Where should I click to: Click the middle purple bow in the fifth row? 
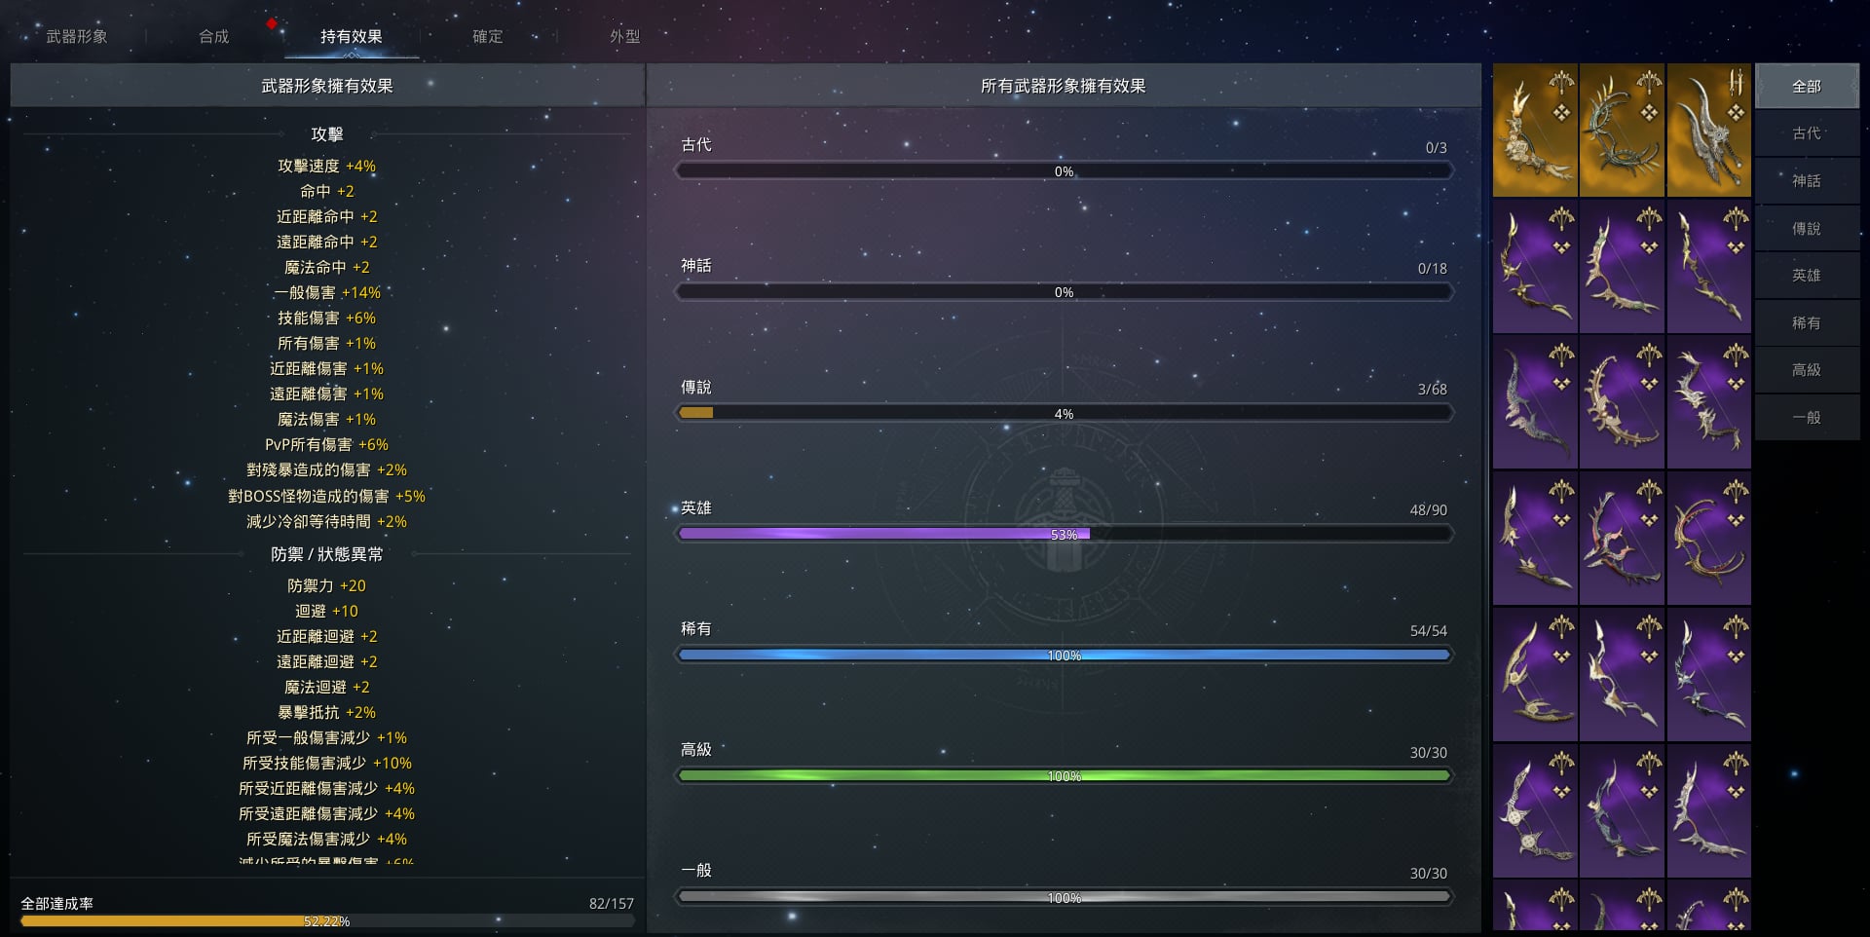[1622, 674]
